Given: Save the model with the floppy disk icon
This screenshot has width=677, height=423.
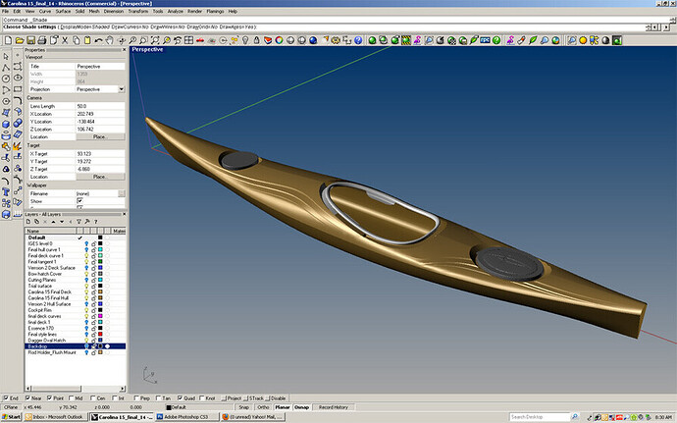Looking at the screenshot, I should click(30, 40).
